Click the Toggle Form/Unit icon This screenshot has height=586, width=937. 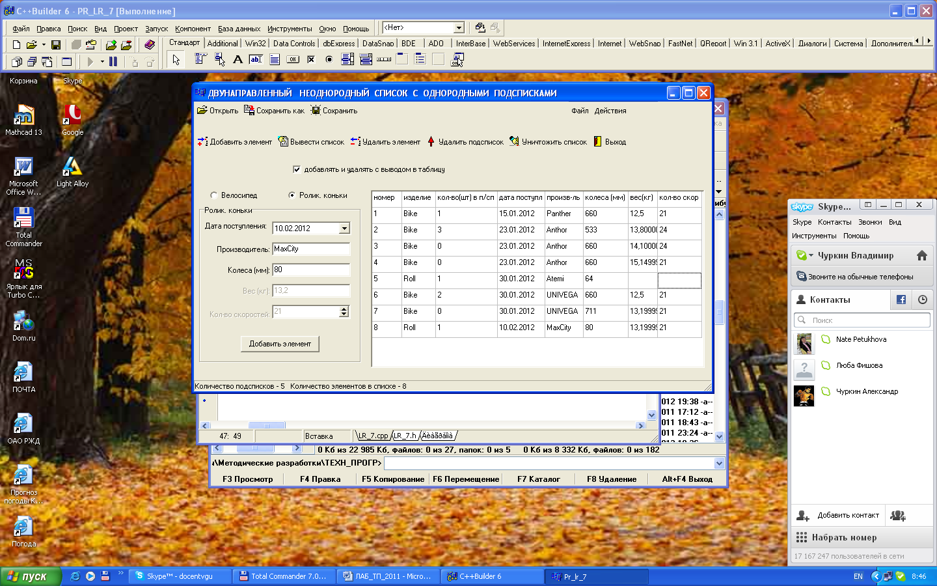coord(47,62)
